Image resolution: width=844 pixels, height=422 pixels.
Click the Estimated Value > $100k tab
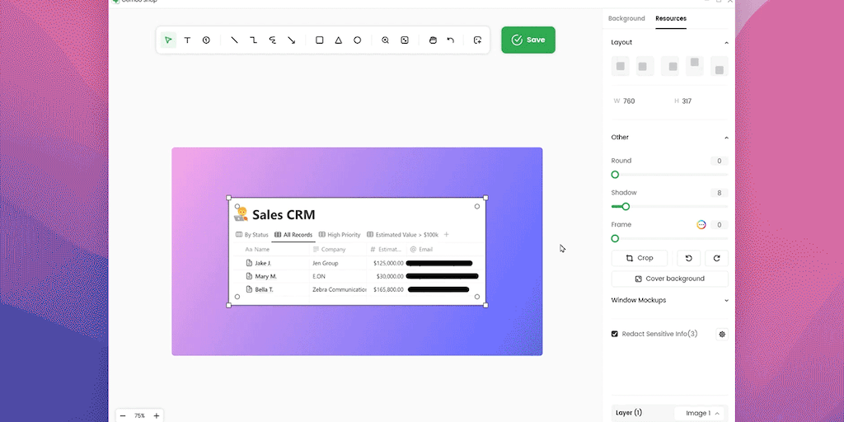pyautogui.click(x=402, y=235)
